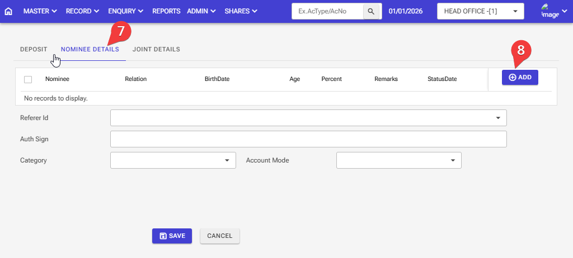Expand the Account Mode dropdown
This screenshot has height=258, width=573.
pos(398,160)
